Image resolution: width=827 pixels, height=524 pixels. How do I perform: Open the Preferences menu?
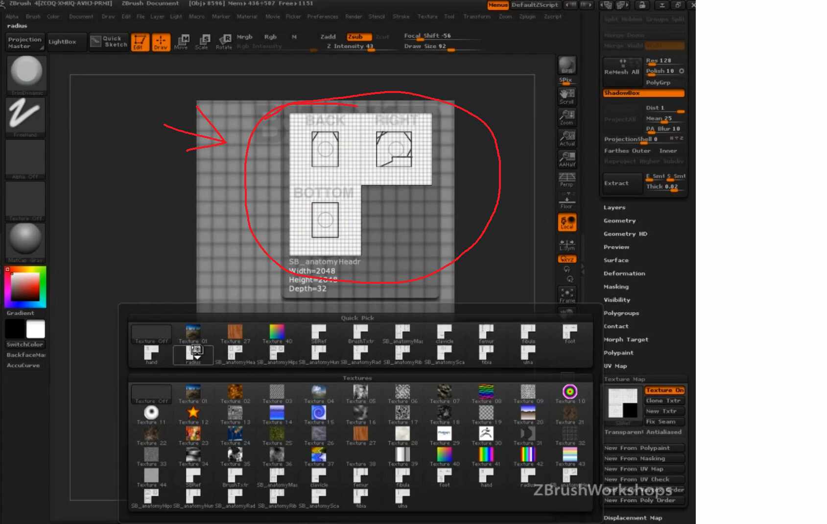point(322,17)
